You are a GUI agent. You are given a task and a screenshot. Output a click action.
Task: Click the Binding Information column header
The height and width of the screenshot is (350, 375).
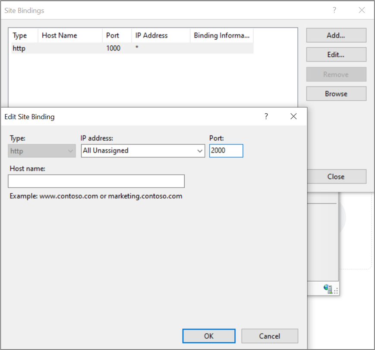point(221,36)
